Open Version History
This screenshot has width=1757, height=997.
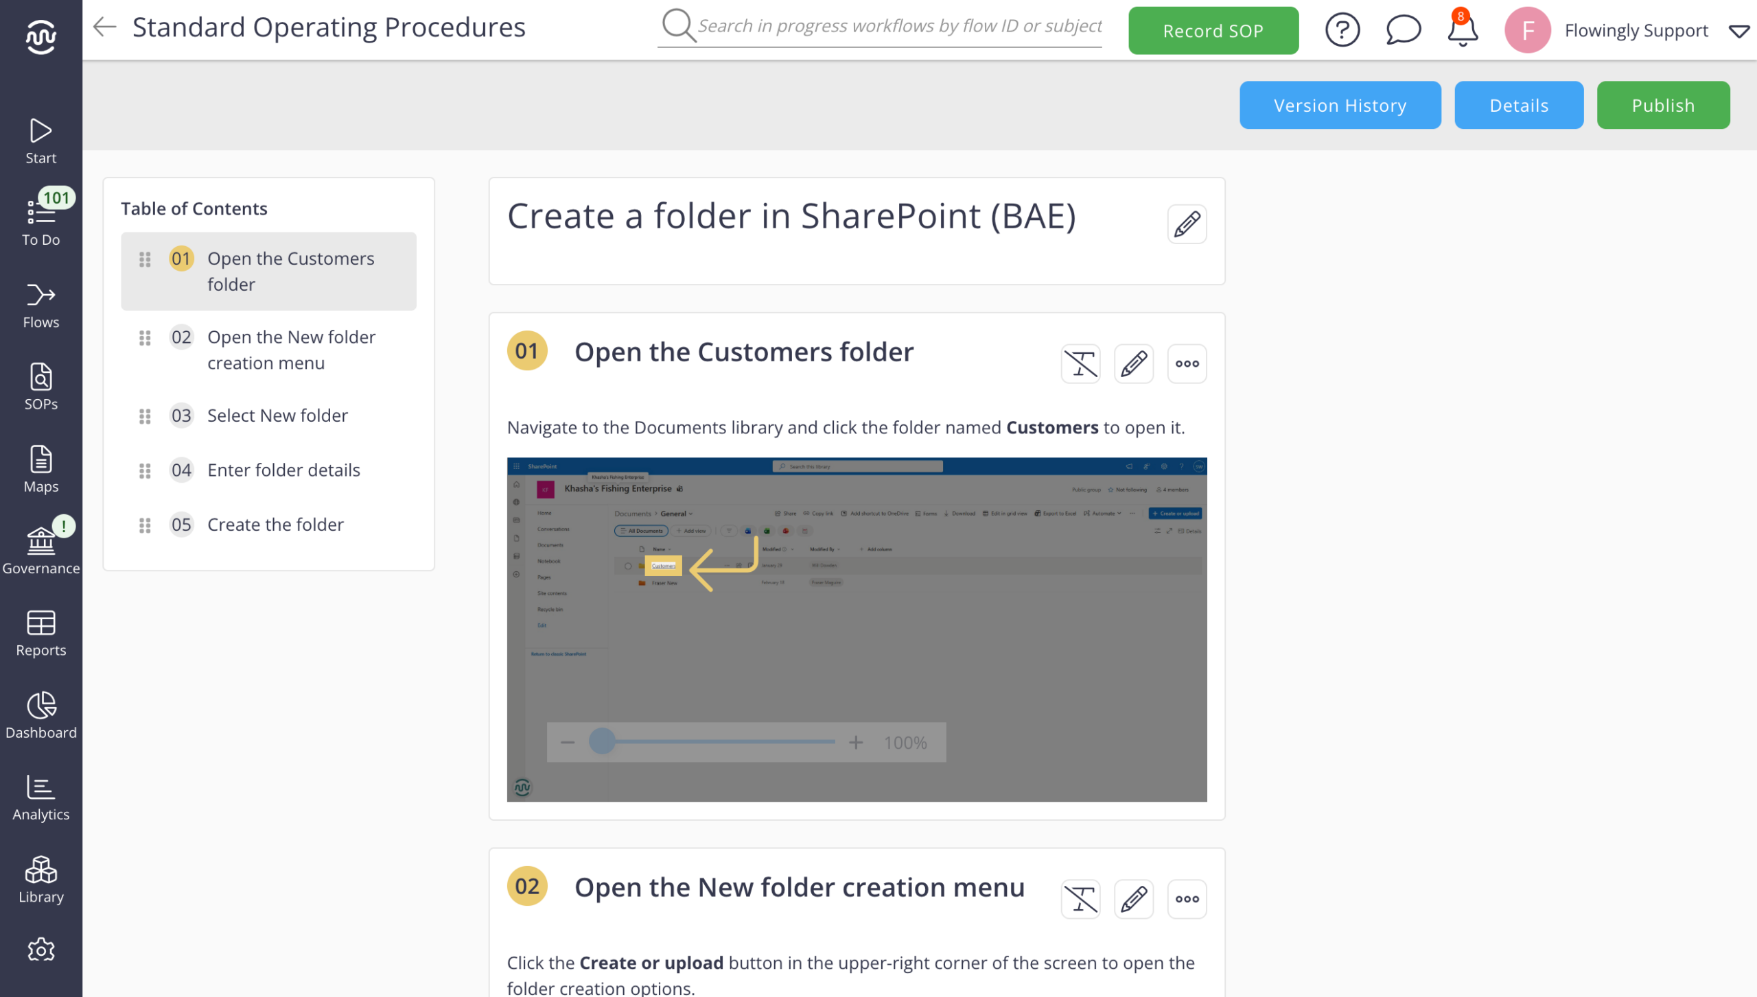tap(1339, 105)
